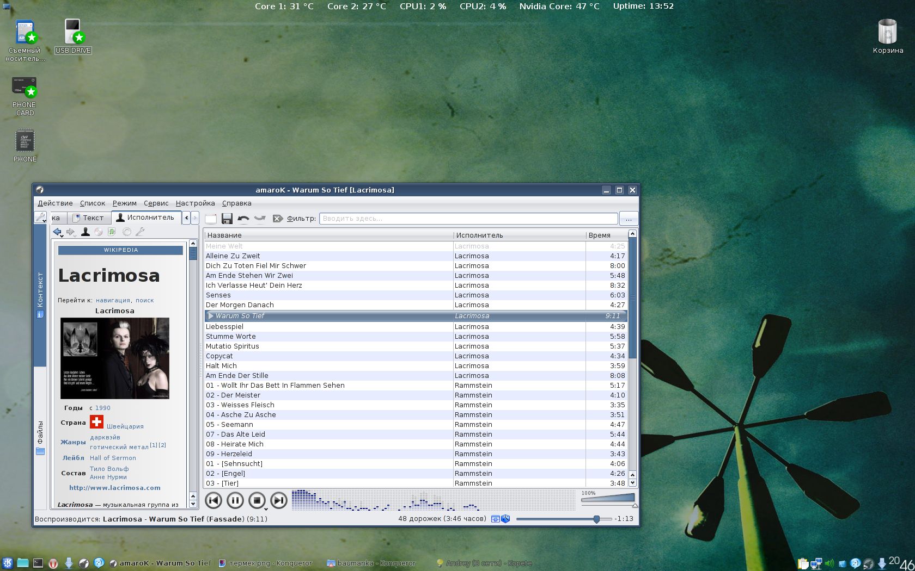The height and width of the screenshot is (571, 915).
Task: Click the track position slider
Action: [564, 519]
